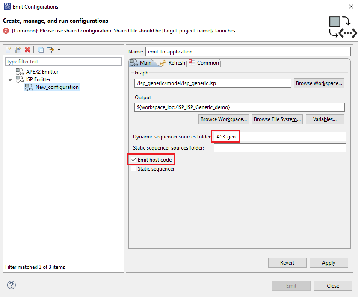Click the duplicate configuration icon
358x297 pixels.
(x=18, y=50)
